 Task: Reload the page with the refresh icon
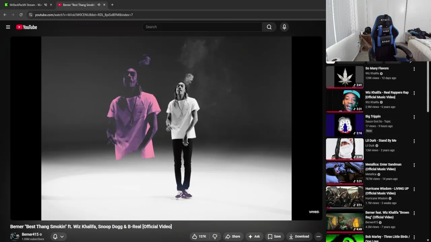click(x=21, y=15)
